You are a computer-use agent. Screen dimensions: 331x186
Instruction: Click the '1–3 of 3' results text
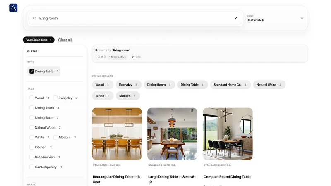tap(100, 57)
